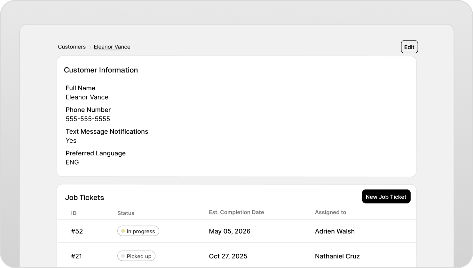Click the Picked up status badge for ticket #21
The image size is (473, 268).
[136, 256]
